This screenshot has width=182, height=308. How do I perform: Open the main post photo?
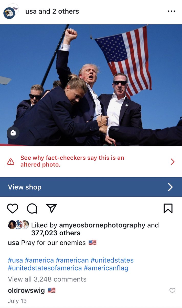[91, 85]
